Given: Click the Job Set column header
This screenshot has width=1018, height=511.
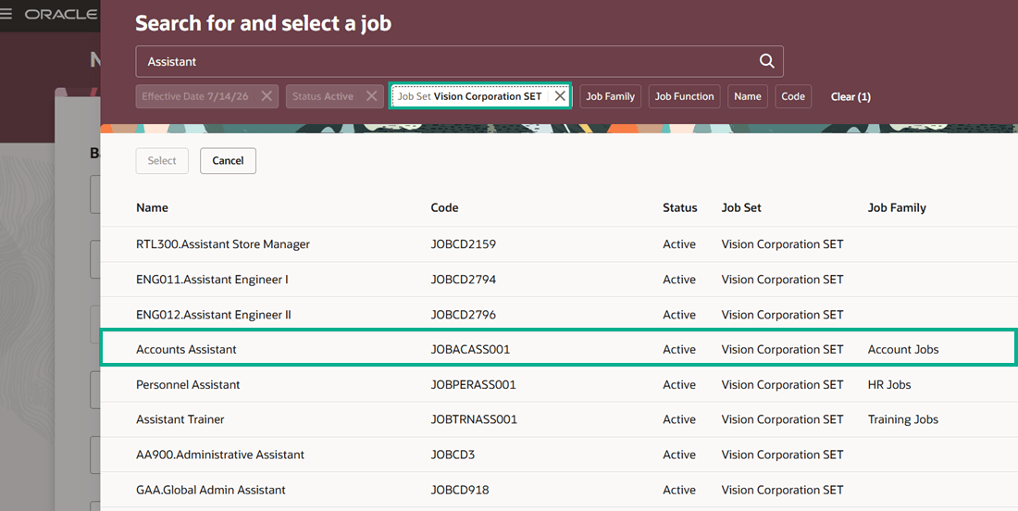Looking at the screenshot, I should (x=741, y=207).
